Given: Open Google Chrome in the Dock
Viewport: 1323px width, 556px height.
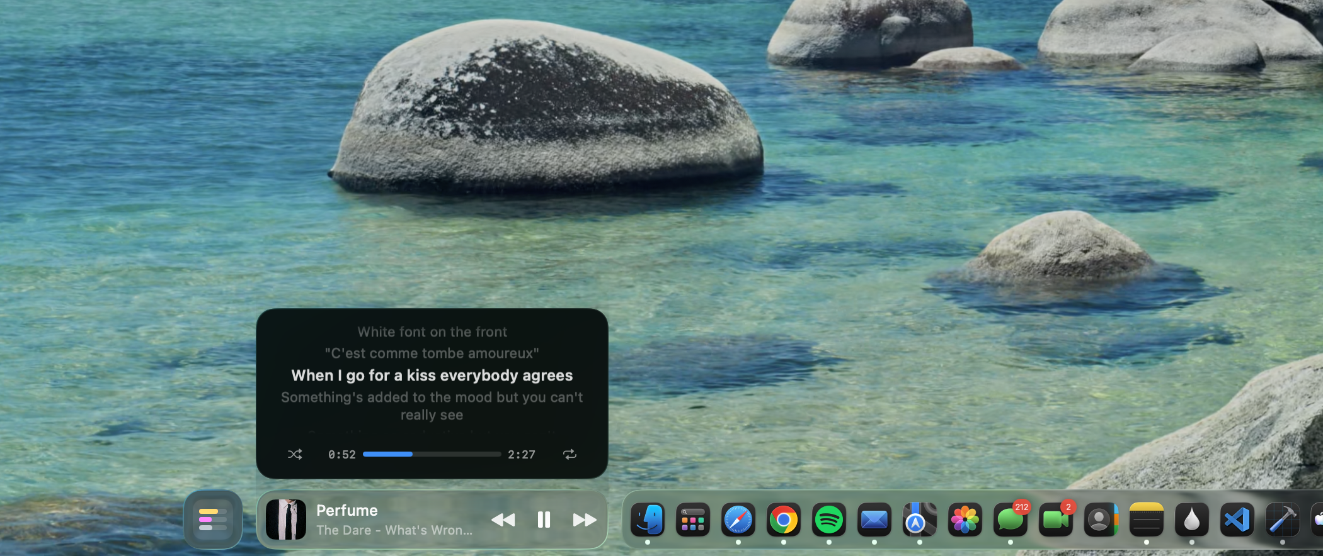Looking at the screenshot, I should tap(784, 520).
